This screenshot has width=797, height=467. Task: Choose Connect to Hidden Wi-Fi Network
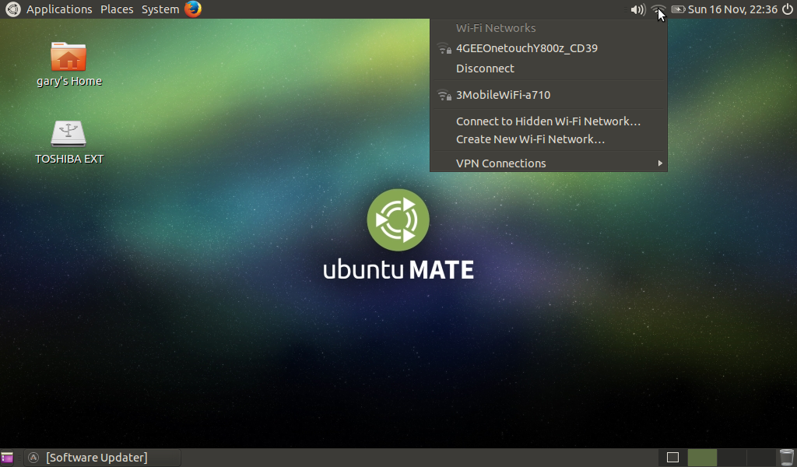pos(549,121)
